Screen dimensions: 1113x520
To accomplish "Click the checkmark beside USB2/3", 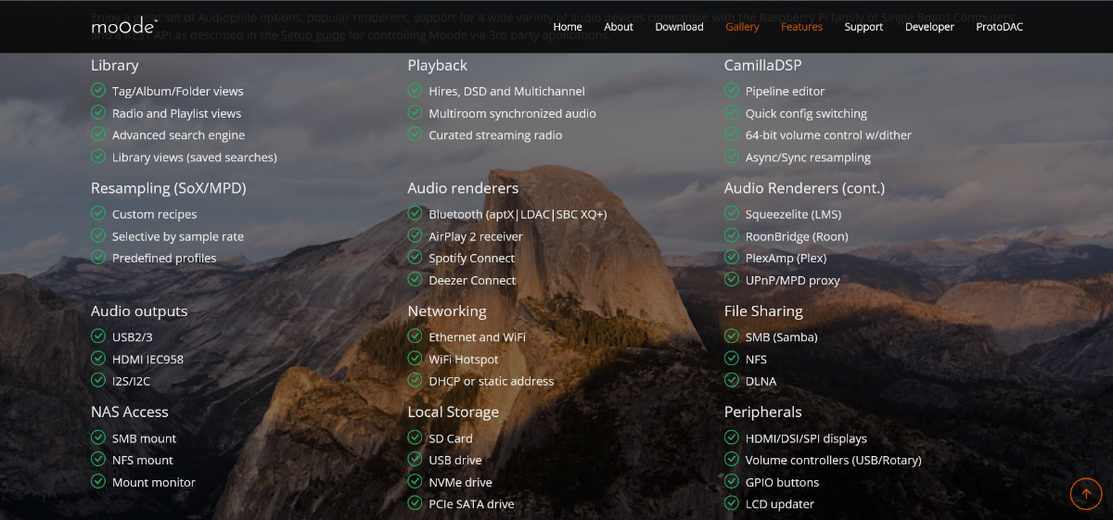I will (98, 336).
